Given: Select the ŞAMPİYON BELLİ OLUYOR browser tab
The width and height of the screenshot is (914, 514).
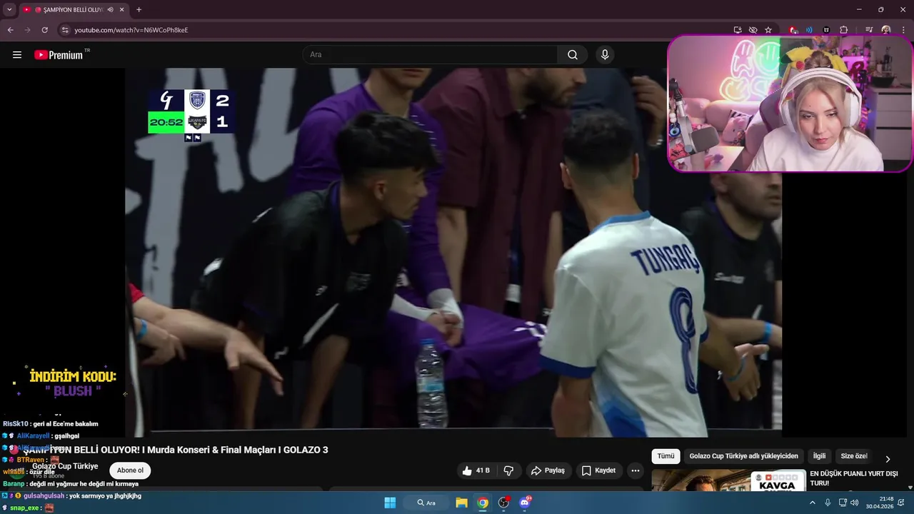Looking at the screenshot, I should click(x=74, y=10).
